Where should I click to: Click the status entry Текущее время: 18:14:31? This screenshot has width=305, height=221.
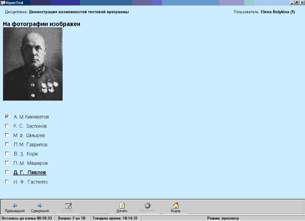click(115, 218)
